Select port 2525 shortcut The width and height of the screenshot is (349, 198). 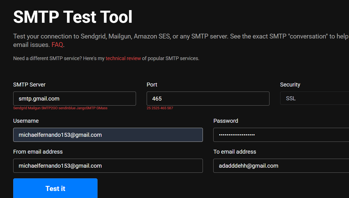pyautogui.click(x=155, y=108)
